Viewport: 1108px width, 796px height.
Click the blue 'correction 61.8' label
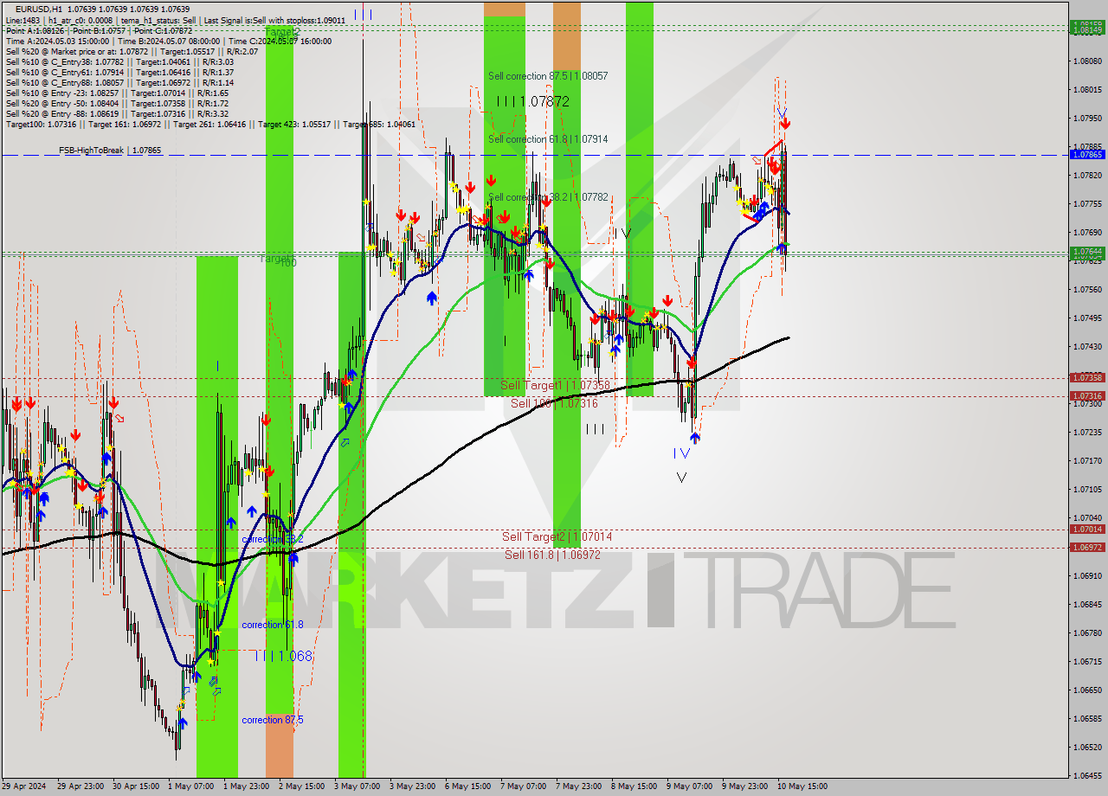click(273, 625)
